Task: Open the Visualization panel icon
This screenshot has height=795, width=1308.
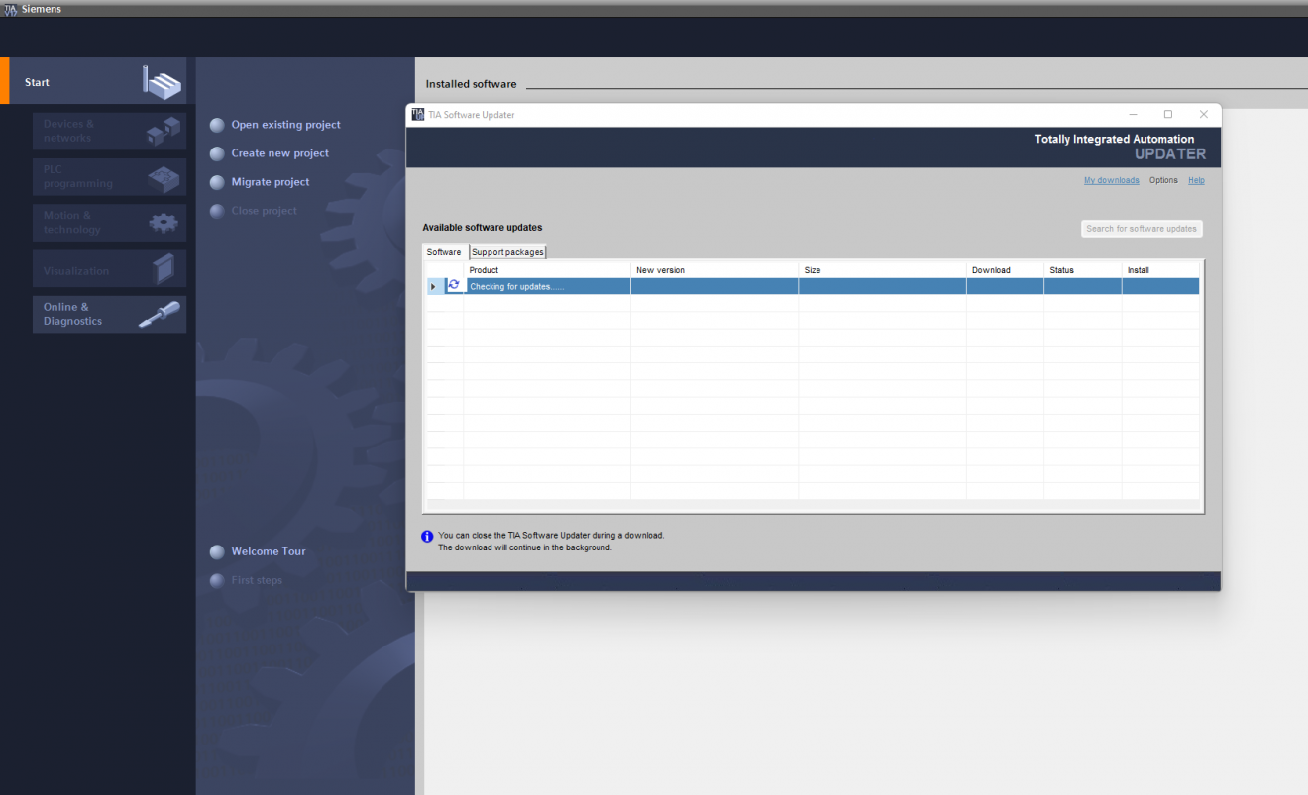Action: [x=162, y=268]
